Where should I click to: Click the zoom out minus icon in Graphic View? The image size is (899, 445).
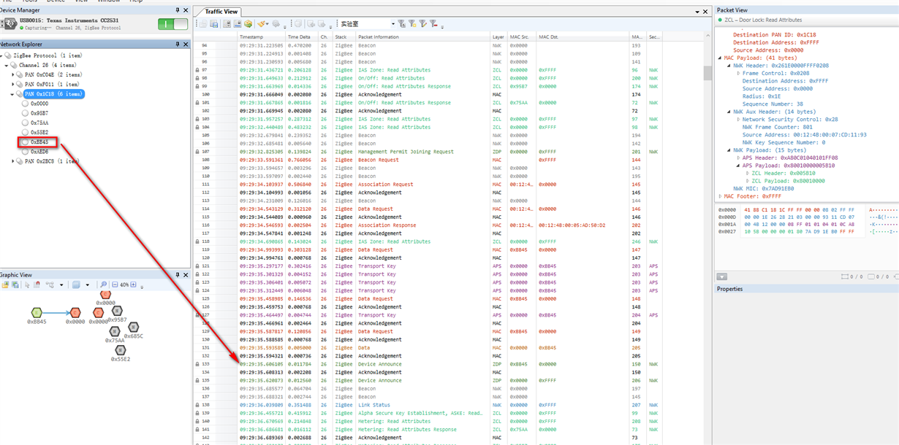pyautogui.click(x=115, y=285)
